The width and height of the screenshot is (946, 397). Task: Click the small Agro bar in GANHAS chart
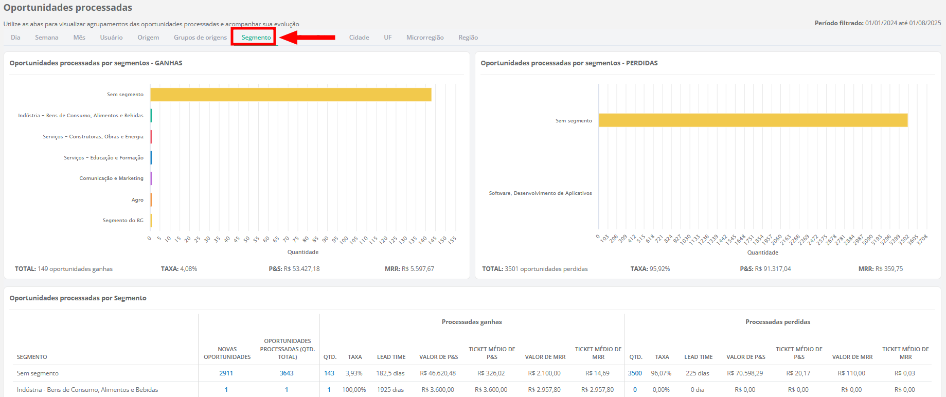click(151, 200)
